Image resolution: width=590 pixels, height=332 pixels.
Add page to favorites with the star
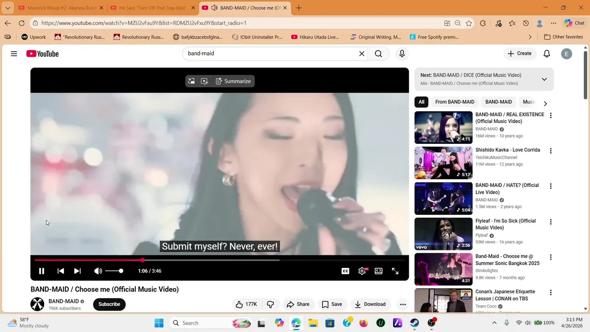[x=469, y=23]
